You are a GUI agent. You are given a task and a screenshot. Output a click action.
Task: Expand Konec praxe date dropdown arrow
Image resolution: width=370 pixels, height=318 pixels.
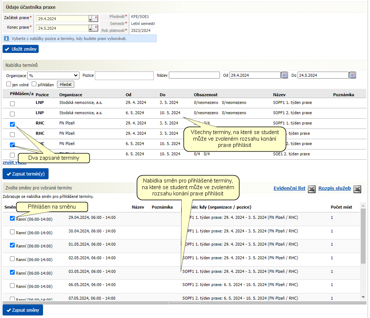pyautogui.click(x=90, y=28)
